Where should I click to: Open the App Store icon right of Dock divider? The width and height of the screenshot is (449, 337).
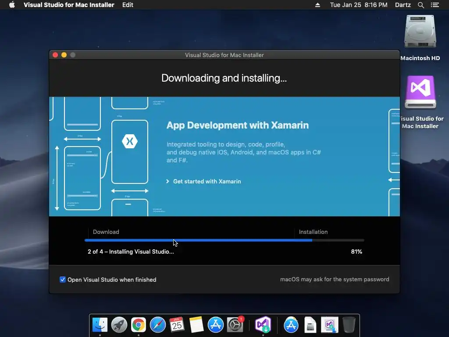tap(291, 325)
